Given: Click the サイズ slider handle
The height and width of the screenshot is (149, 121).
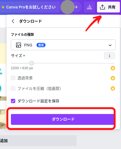Looking at the screenshot, I should tap(32, 63).
